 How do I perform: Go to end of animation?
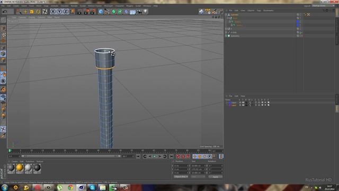pos(171,156)
